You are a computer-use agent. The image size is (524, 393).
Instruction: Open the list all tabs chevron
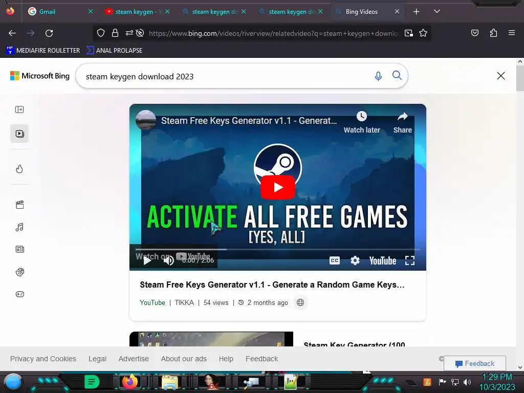click(437, 11)
